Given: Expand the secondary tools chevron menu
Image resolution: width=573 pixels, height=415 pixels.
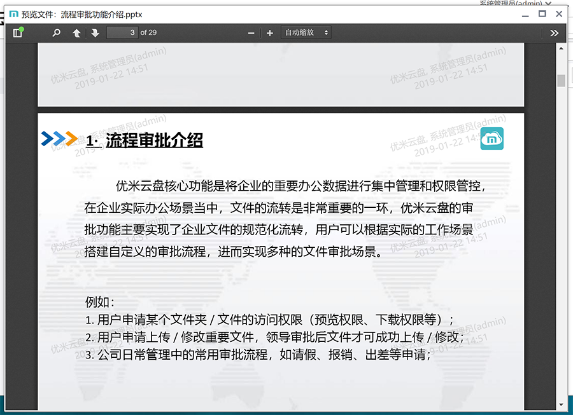Looking at the screenshot, I should [x=554, y=33].
